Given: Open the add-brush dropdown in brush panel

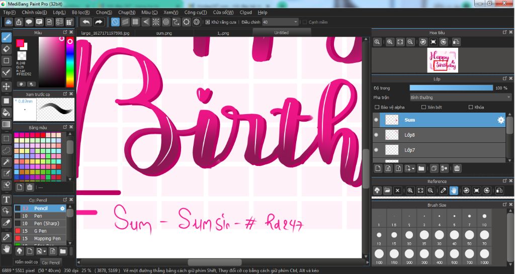Looking at the screenshot, I should point(41,251).
